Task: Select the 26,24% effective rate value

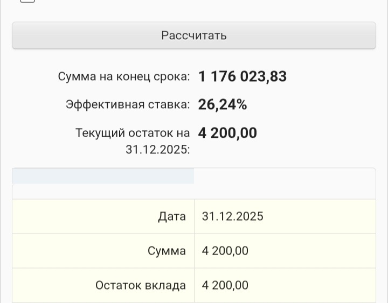Action: tap(223, 104)
